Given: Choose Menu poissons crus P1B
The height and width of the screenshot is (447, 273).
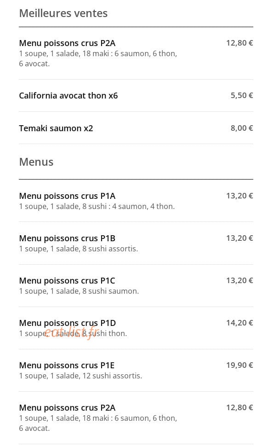Looking at the screenshot, I should [x=67, y=238].
